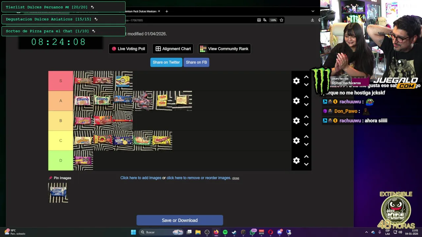The width and height of the screenshot is (422, 237).
Task: Close the Pack Dulces Mexicanos browser tab
Action: click(159, 11)
